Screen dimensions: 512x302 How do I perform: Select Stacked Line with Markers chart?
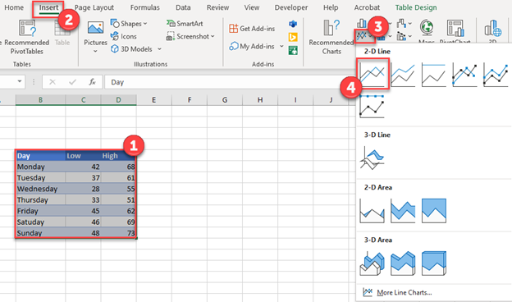496,74
